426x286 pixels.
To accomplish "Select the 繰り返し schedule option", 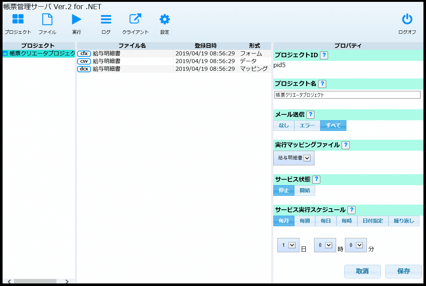I will 404,221.
